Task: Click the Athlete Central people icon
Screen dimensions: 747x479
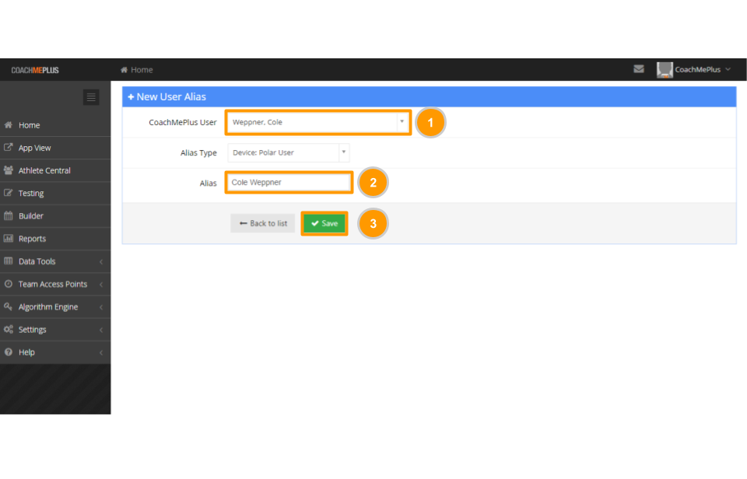Action: click(9, 170)
